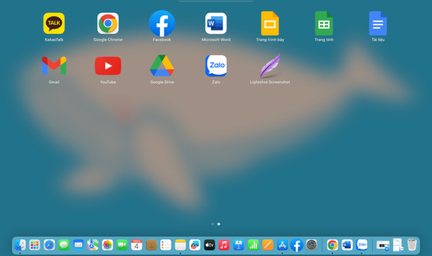
Task: Open the Trang tính (Sheets) app
Action: (x=324, y=23)
